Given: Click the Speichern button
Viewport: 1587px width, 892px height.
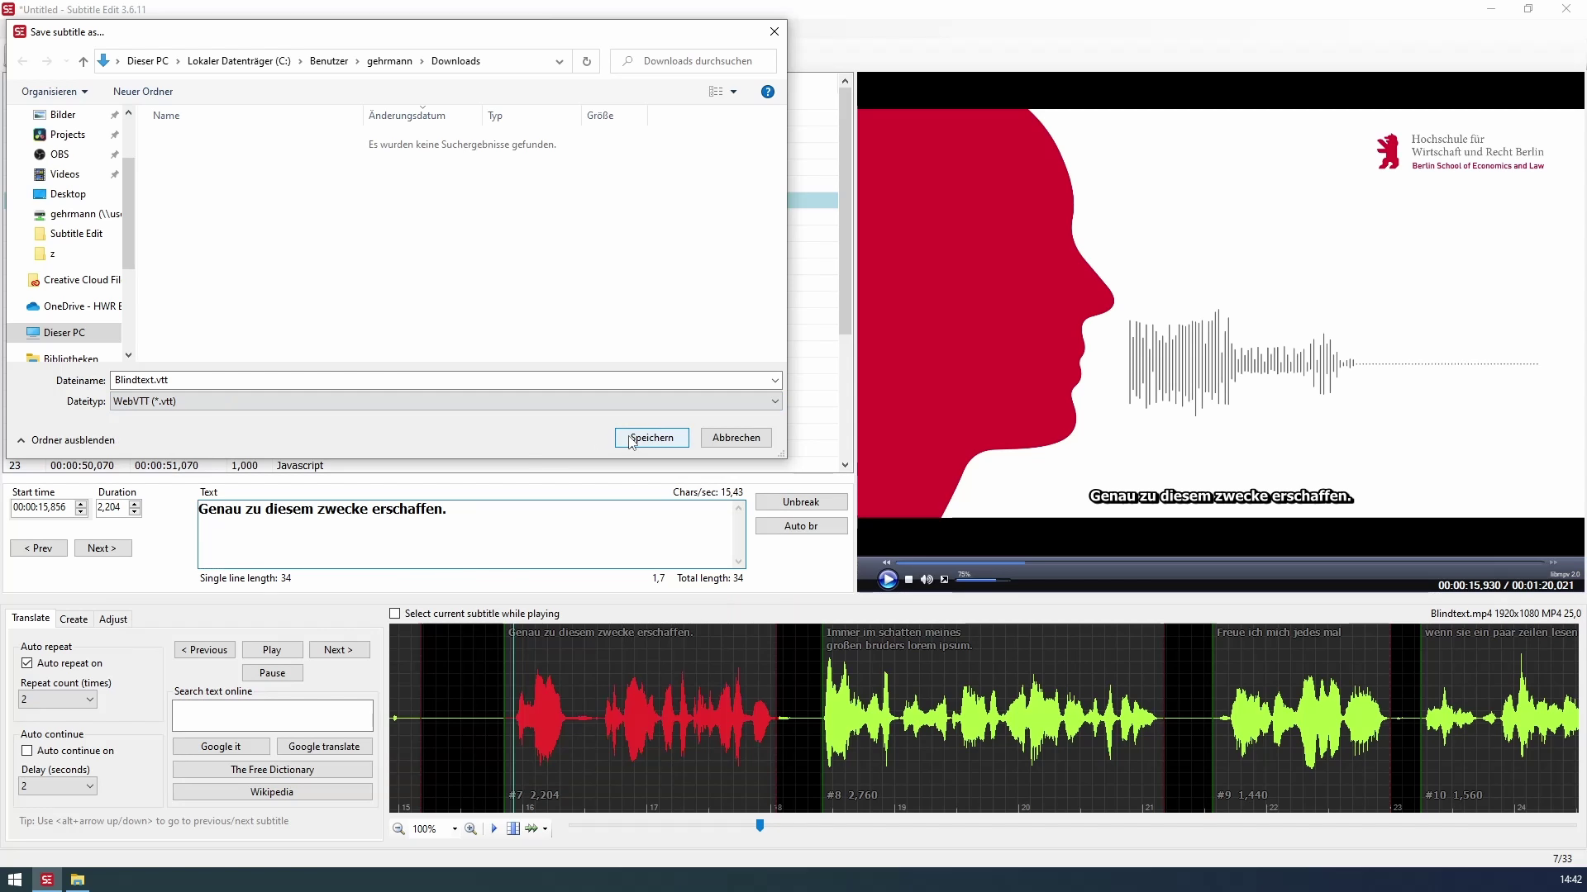Looking at the screenshot, I should click(651, 438).
